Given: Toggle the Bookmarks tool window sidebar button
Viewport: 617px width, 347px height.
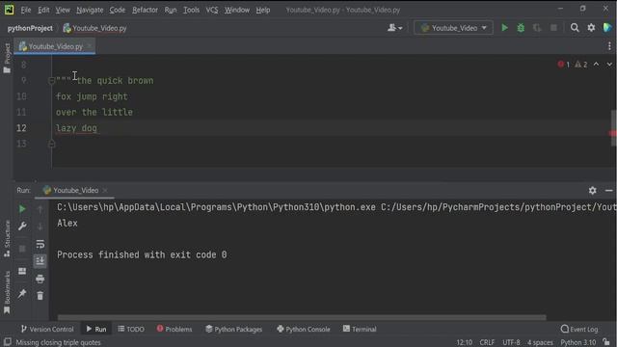Looking at the screenshot, I should click(7, 292).
